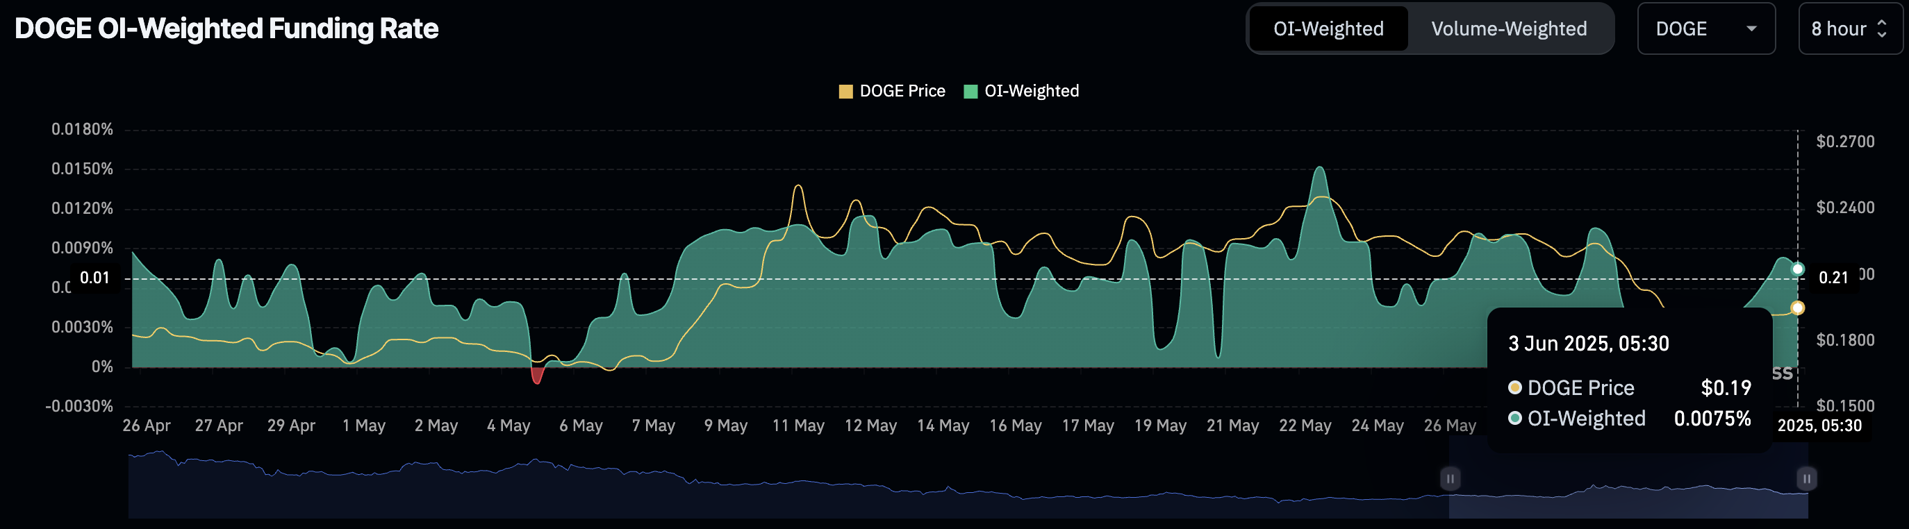Click the 24 May date label
This screenshot has height=529, width=1909.
[1378, 426]
